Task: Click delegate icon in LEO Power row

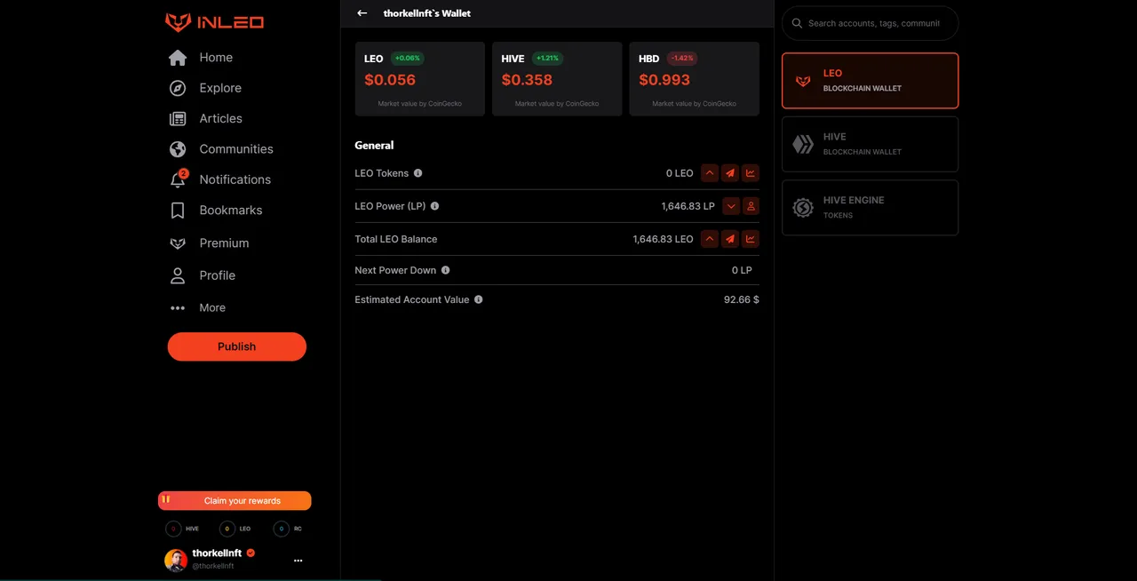Action: (x=751, y=206)
